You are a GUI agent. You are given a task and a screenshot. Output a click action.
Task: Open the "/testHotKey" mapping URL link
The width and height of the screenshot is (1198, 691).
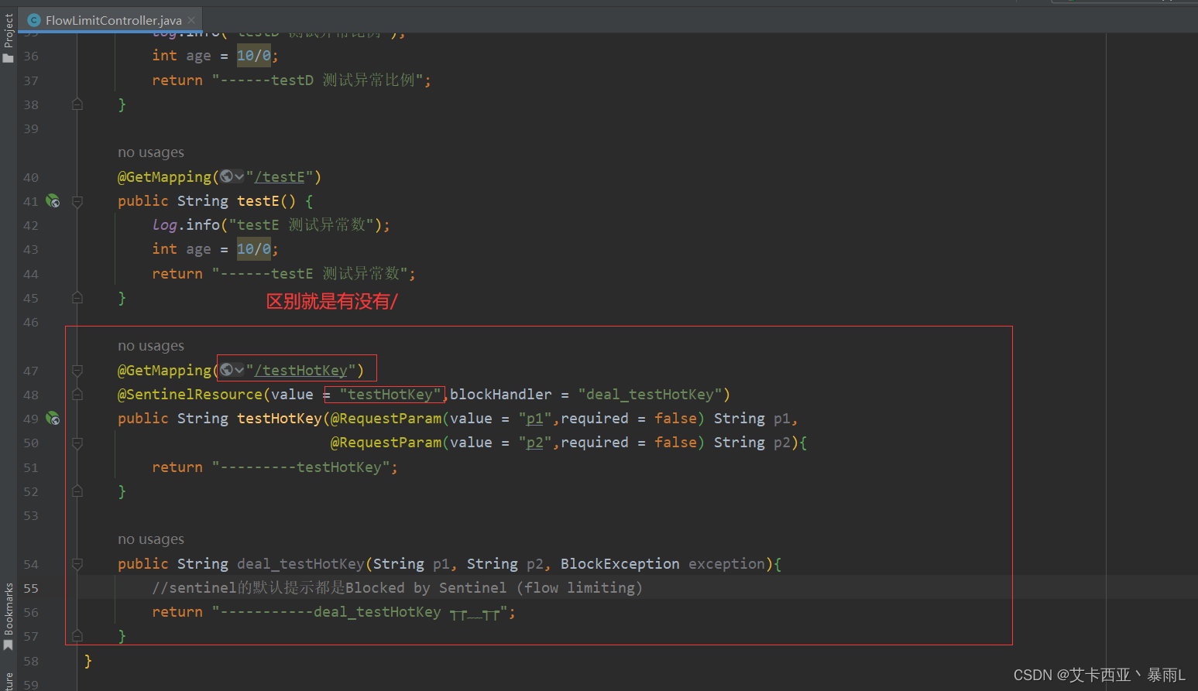point(300,371)
